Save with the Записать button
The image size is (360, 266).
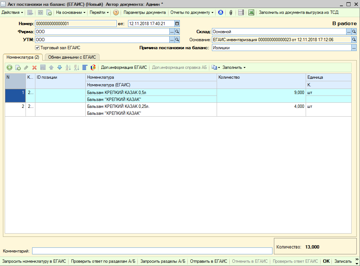point(343,261)
